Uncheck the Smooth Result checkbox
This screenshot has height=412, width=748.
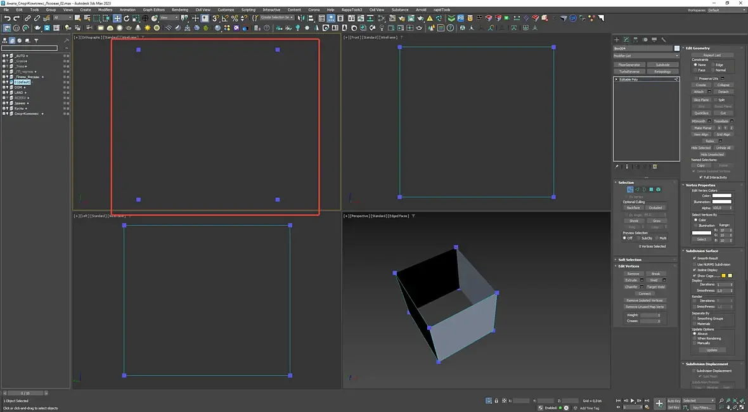695,259
